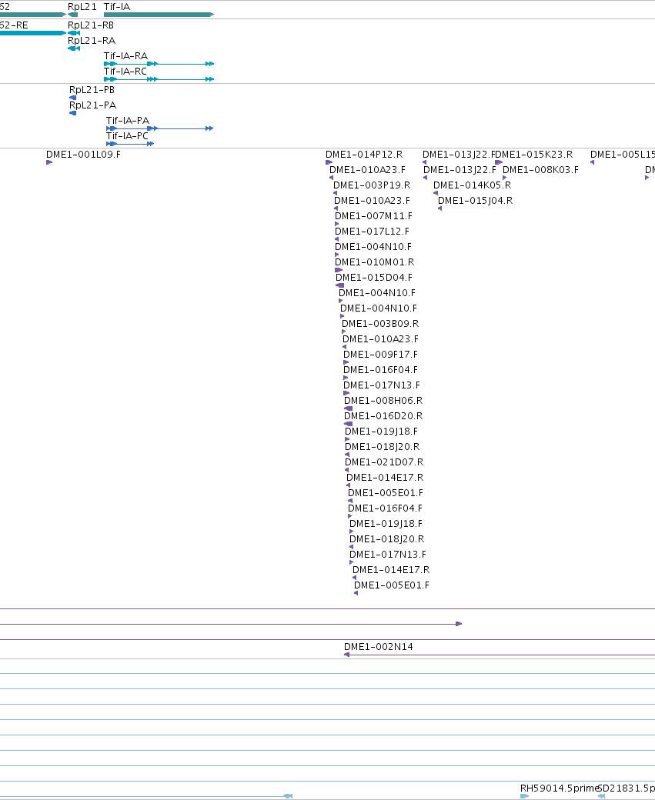Click the Tif-IA gene label

point(117,7)
